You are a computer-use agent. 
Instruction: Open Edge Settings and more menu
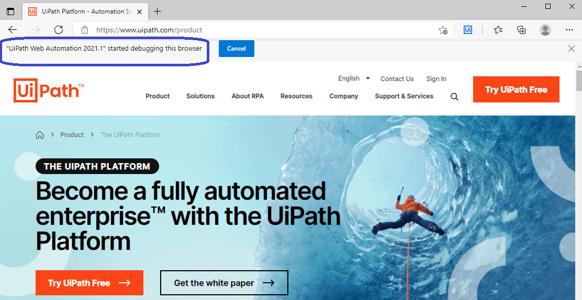click(569, 30)
